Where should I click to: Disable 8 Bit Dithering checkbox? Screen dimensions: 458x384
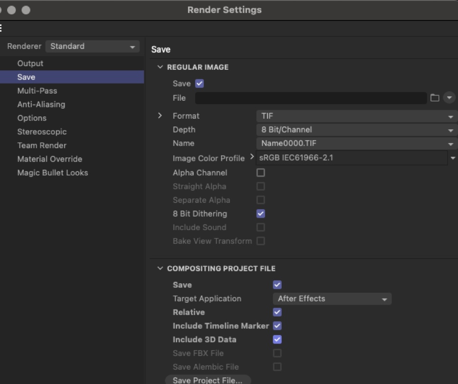click(260, 214)
